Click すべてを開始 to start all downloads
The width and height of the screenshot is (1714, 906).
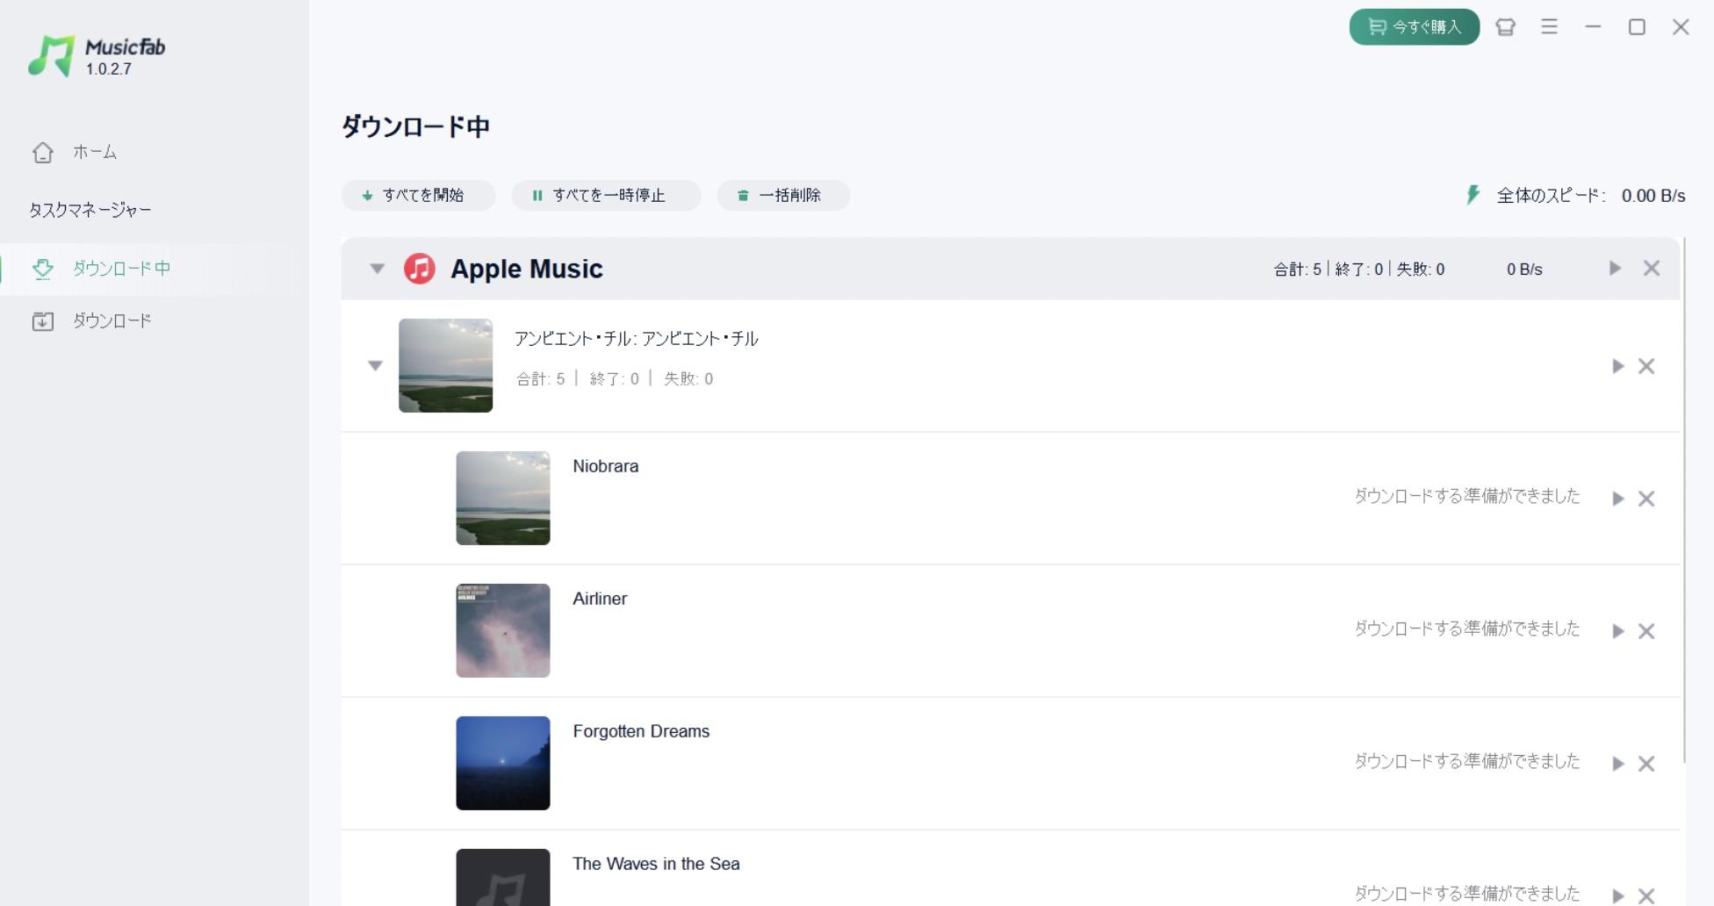point(418,195)
